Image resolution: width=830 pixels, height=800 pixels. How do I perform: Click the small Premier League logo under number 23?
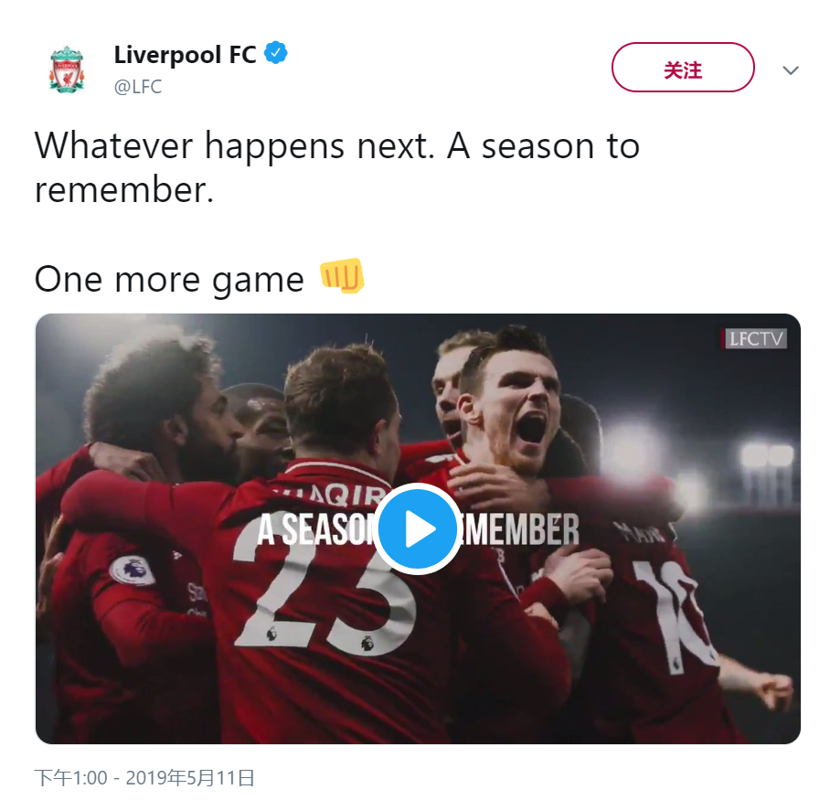pos(271,633)
